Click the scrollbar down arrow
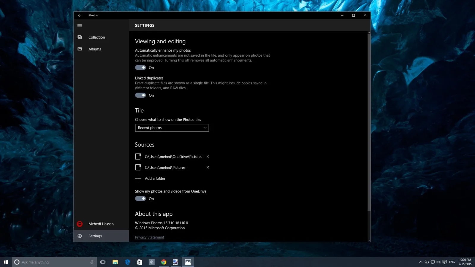This screenshot has width=475, height=267. (x=369, y=240)
